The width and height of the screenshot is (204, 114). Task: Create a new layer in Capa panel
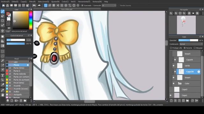tap(171, 100)
